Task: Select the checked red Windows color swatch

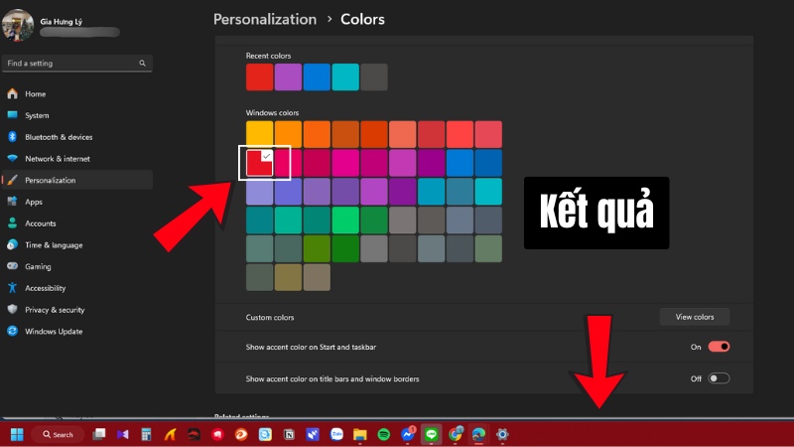Action: point(259,163)
